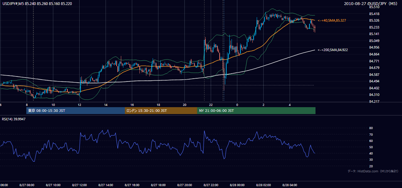The image size is (402, 188).
Task: Select the Tokyo session bar 東京 08:00-15:30 JST
Action: pyautogui.click(x=75, y=111)
